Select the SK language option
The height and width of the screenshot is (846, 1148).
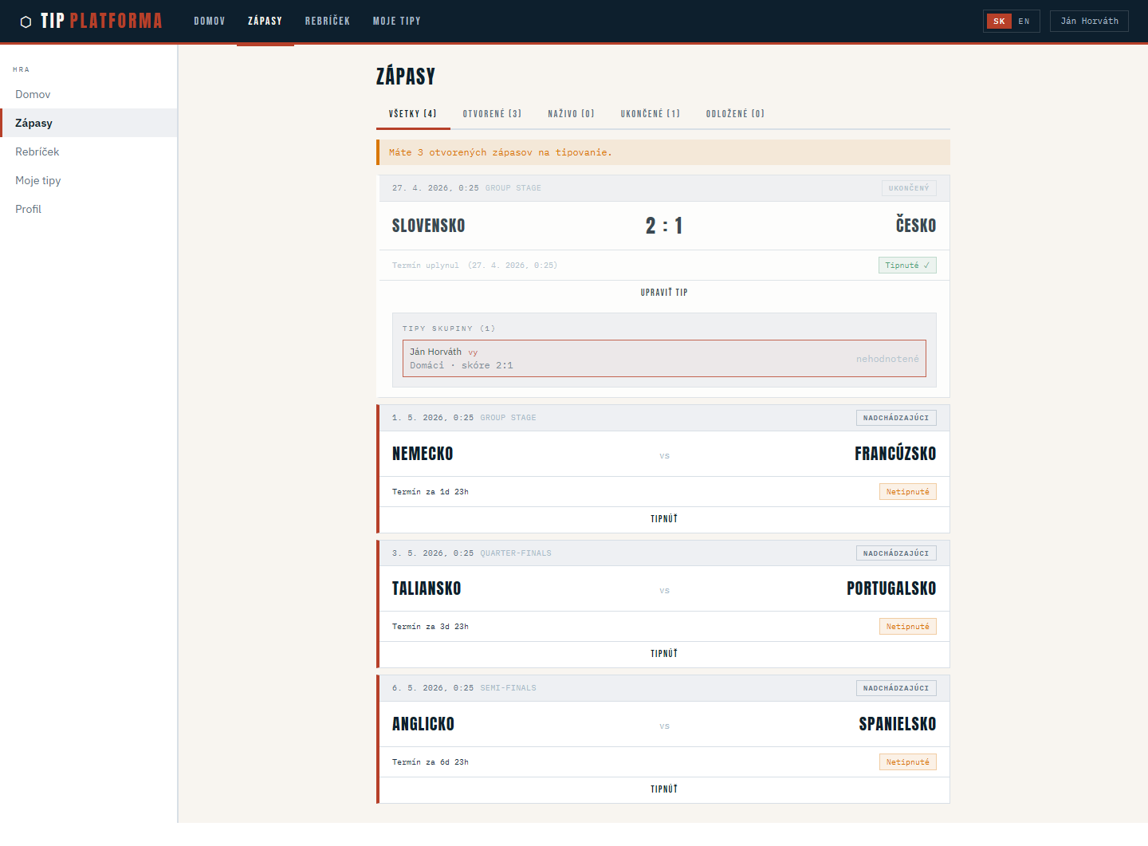(x=999, y=22)
